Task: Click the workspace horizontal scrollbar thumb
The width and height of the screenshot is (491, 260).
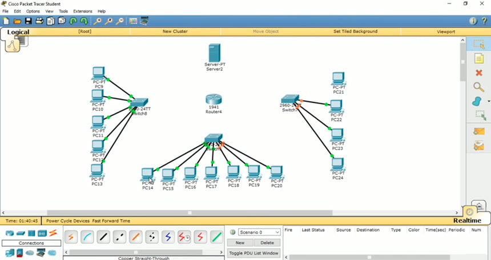Action: point(190,213)
